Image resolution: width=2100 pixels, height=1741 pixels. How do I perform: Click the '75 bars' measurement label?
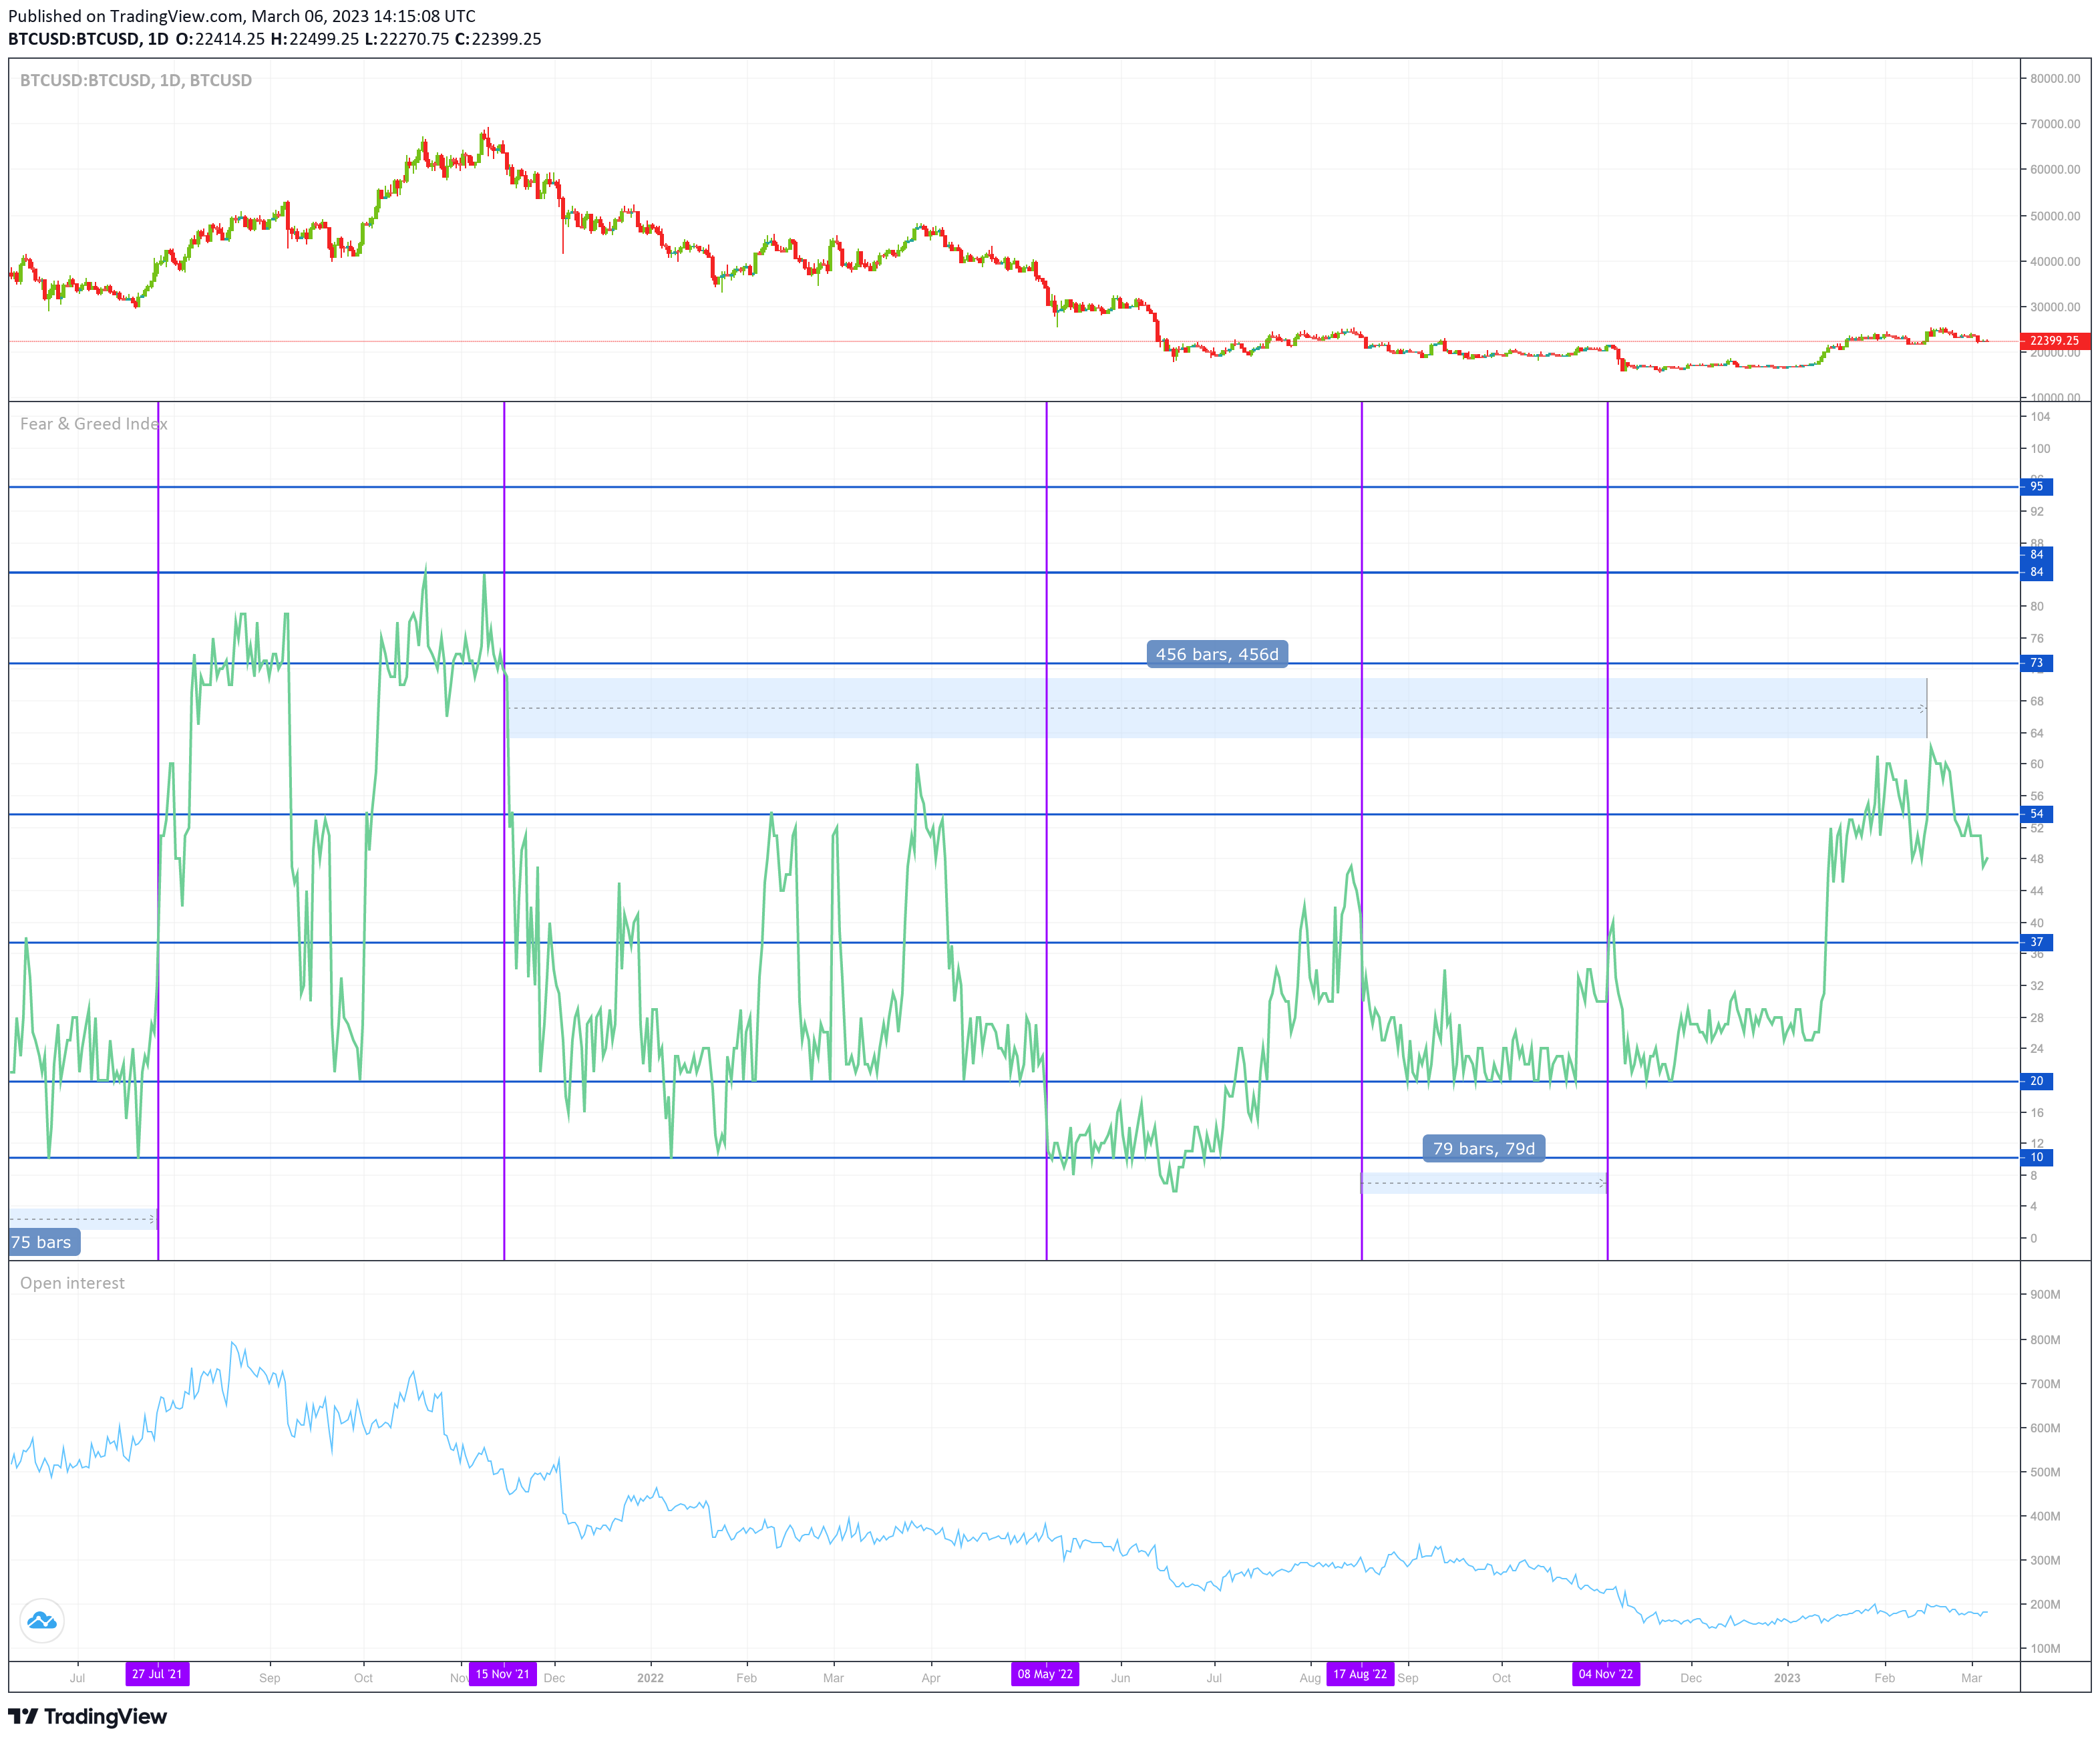(x=44, y=1242)
